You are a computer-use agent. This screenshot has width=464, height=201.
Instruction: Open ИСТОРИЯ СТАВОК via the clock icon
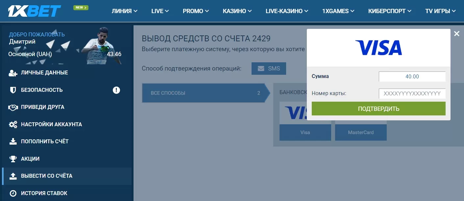[x=12, y=193]
